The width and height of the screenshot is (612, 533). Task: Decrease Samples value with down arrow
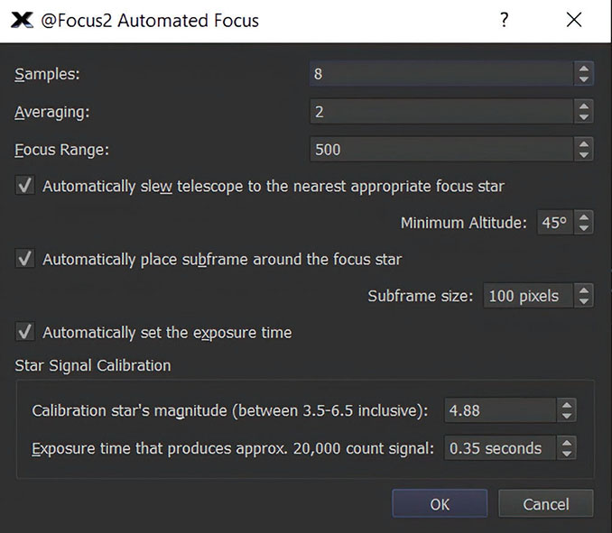point(584,79)
